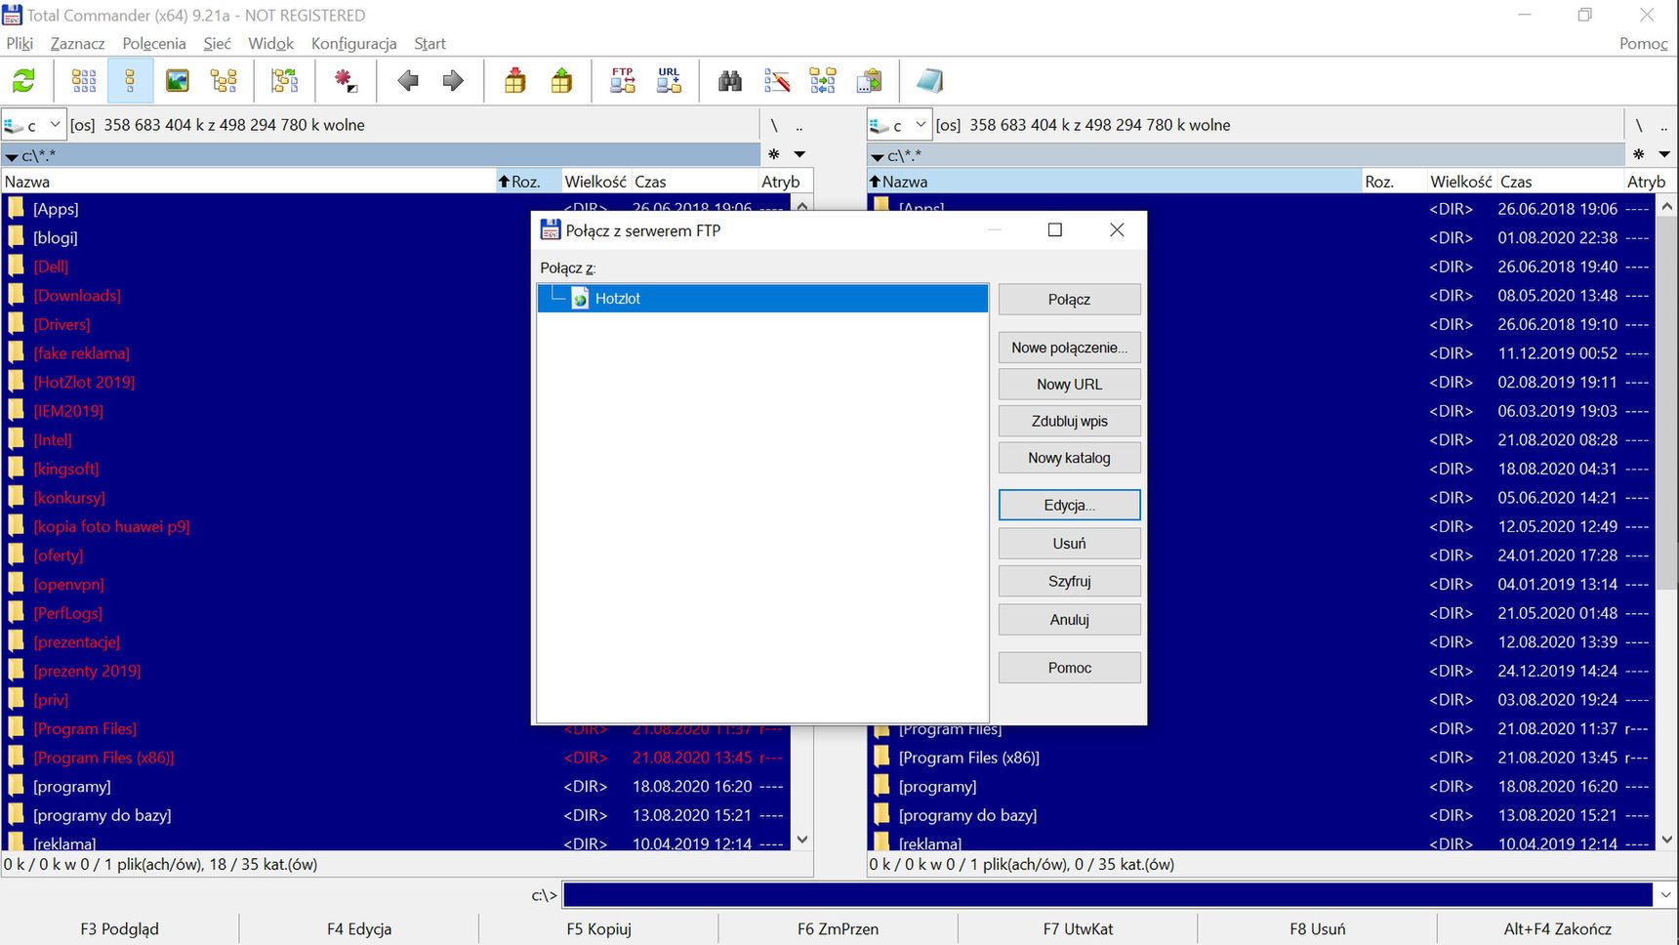Maximize the Połącz z serwerem FTP dialog

pyautogui.click(x=1055, y=230)
